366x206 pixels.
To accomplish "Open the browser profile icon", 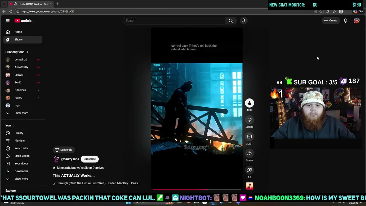I will (341, 11).
